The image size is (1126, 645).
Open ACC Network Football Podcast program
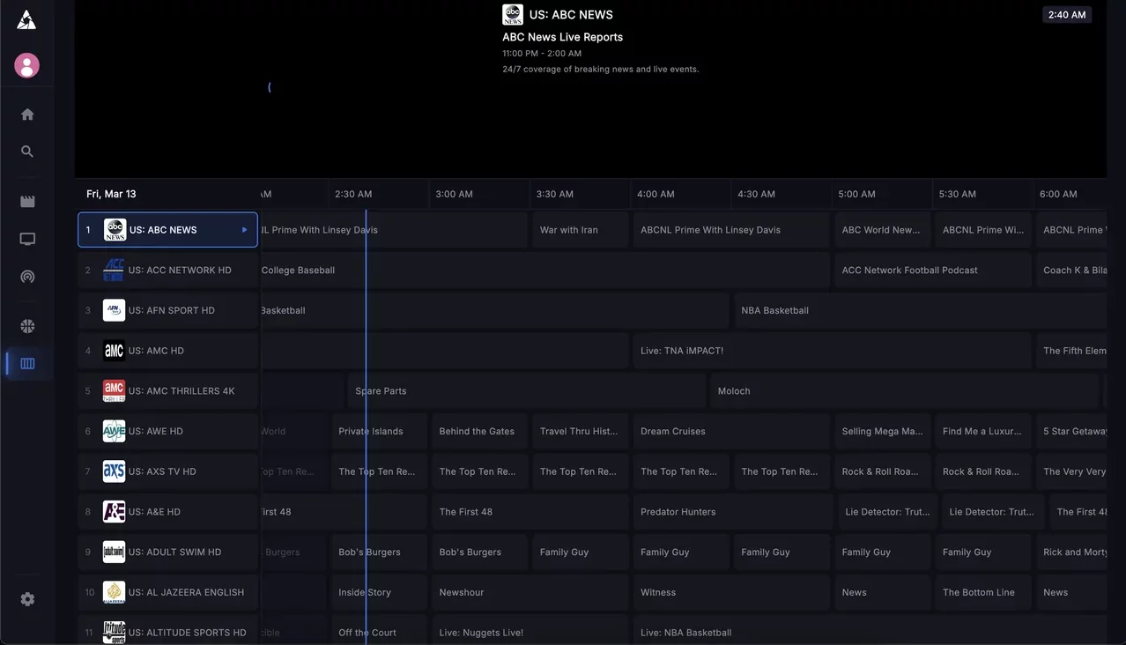(x=933, y=271)
